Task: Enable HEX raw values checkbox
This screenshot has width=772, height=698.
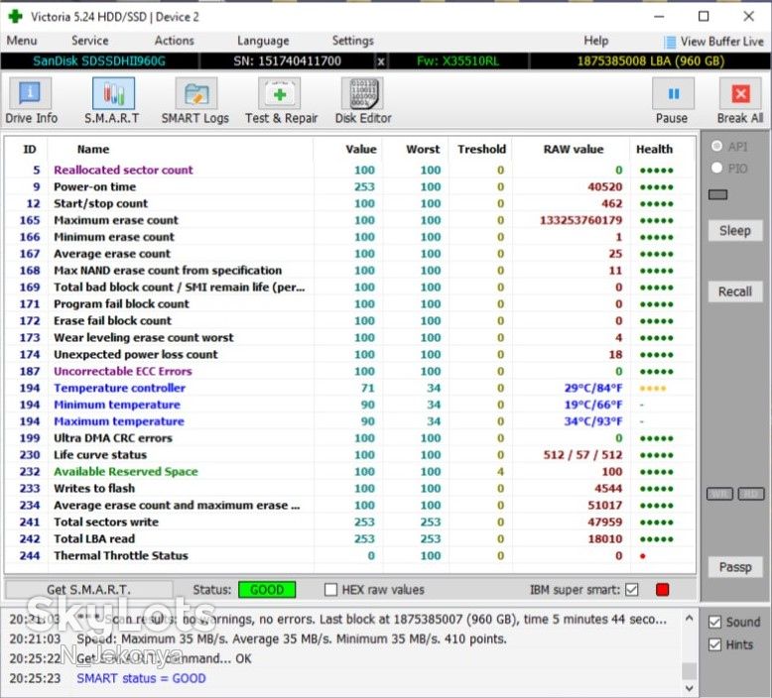Action: click(x=330, y=589)
